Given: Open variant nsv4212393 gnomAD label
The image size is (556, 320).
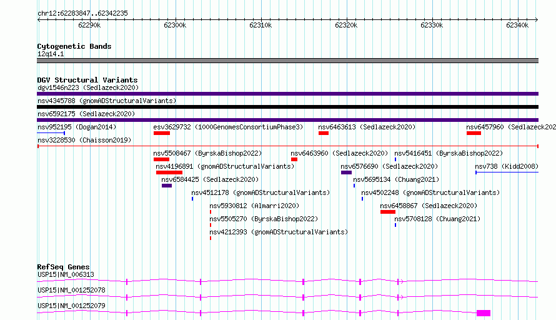Looking at the screenshot, I should tap(279, 232).
